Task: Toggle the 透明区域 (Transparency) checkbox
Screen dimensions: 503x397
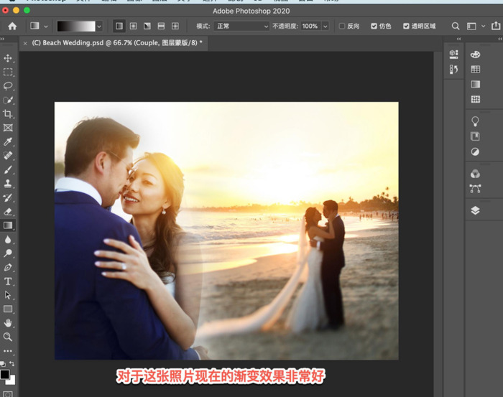Action: pyautogui.click(x=406, y=26)
